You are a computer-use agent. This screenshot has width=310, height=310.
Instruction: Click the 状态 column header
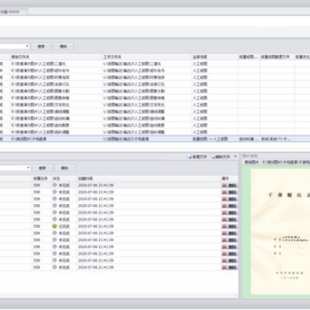click(x=64, y=178)
